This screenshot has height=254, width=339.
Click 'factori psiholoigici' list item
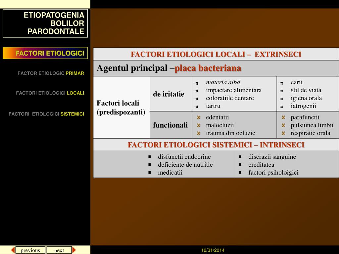273,173
